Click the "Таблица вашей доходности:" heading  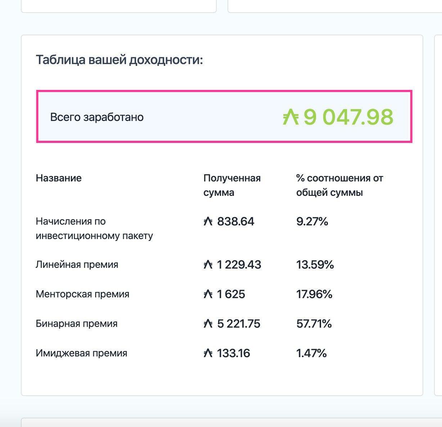tap(119, 60)
